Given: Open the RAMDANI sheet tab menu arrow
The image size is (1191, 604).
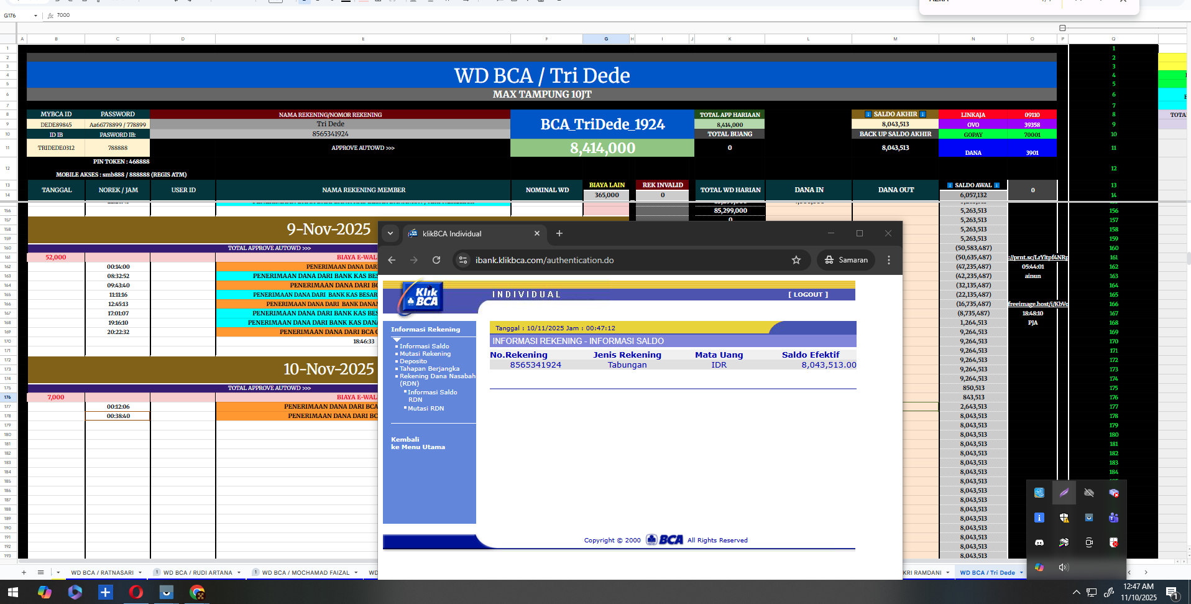Looking at the screenshot, I should [948, 573].
